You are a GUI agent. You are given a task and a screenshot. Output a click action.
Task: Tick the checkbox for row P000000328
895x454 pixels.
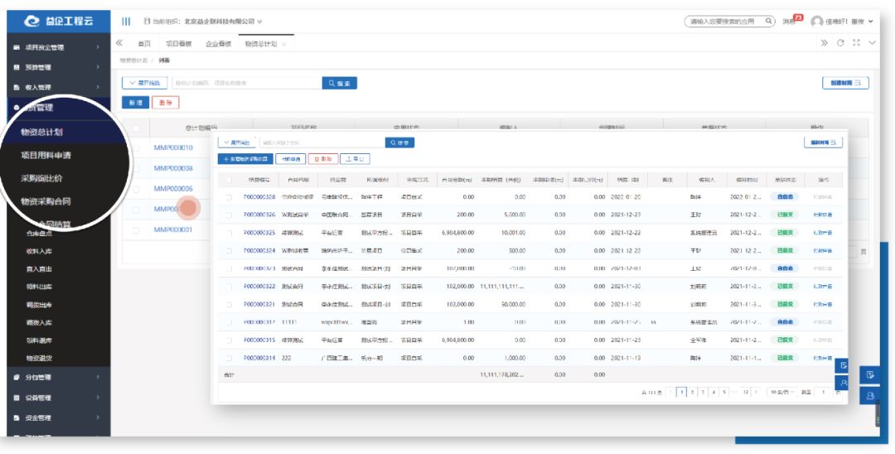[x=229, y=197]
